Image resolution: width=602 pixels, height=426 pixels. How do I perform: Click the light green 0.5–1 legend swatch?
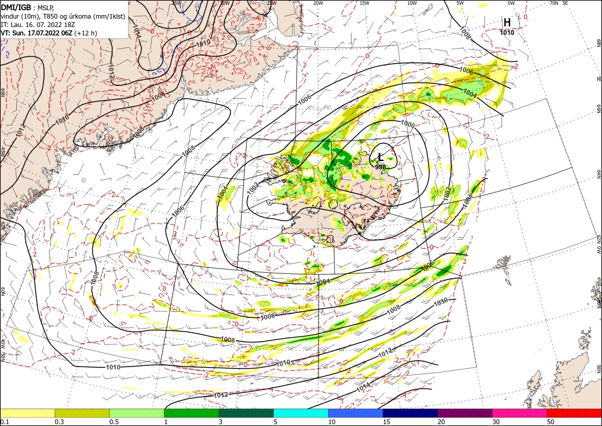pos(137,413)
